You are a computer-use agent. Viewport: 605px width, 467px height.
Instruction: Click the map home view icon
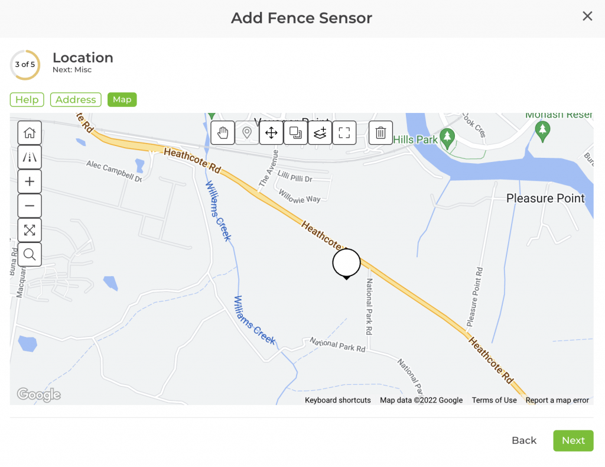tap(30, 133)
